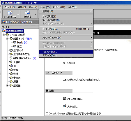This screenshot has width=131, height=121.
Task: Select the 履歴 folder name
Action: 16,81
